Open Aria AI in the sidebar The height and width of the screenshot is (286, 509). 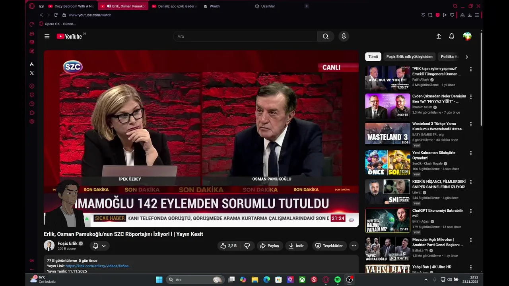click(32, 64)
